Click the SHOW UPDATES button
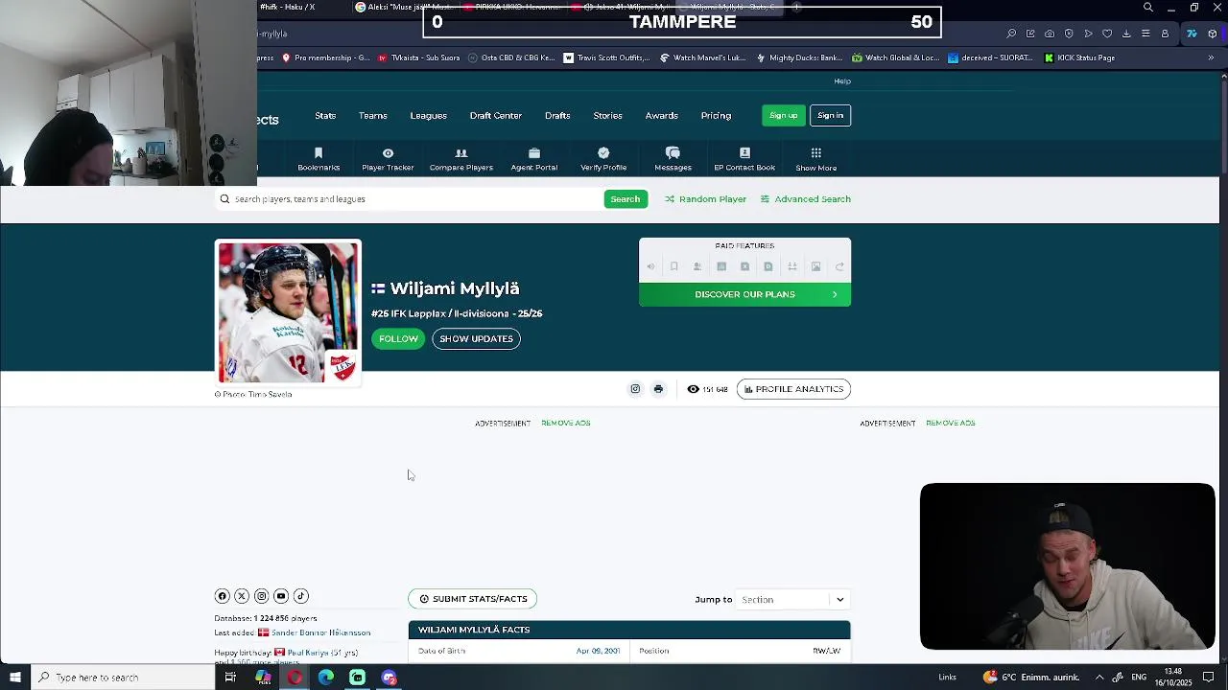Screen dimensions: 1228x690 pyautogui.click(x=476, y=338)
